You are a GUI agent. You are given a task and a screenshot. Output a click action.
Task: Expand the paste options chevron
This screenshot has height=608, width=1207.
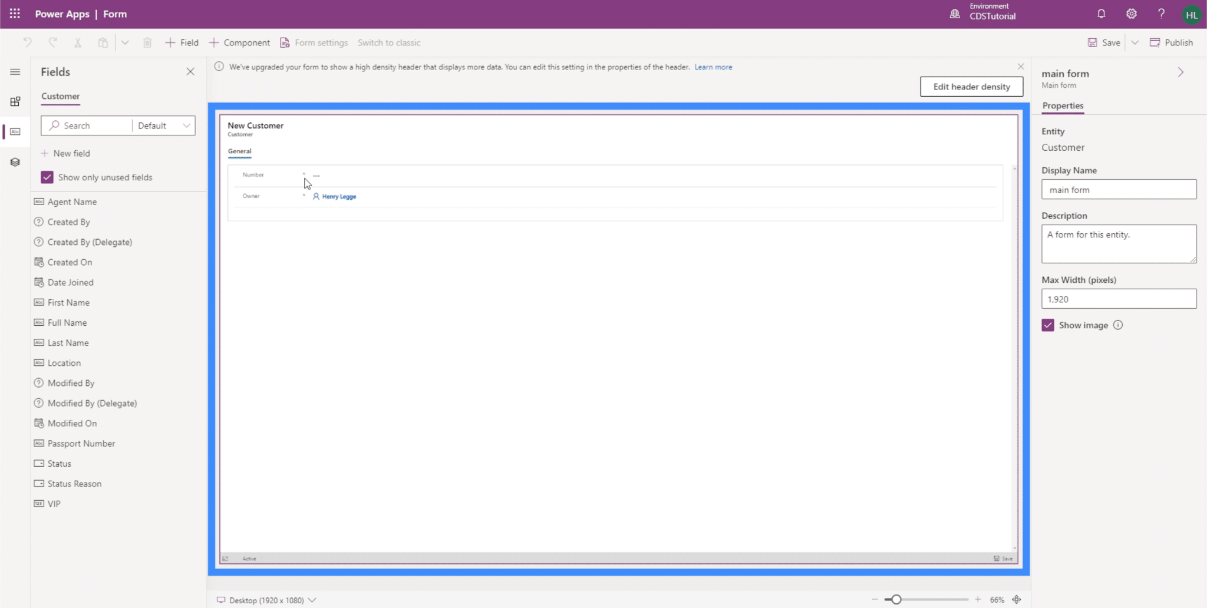tap(125, 42)
